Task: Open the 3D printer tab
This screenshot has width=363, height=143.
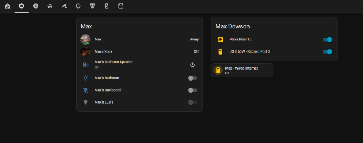Action: pos(92,6)
